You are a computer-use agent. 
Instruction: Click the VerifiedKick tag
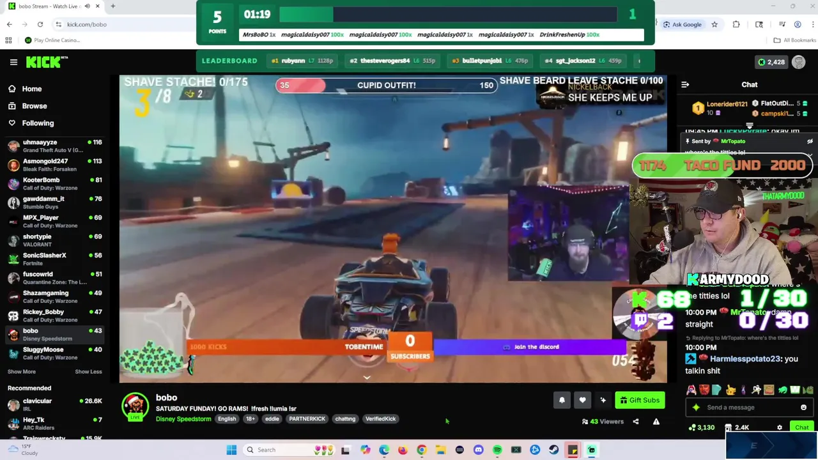point(381,419)
